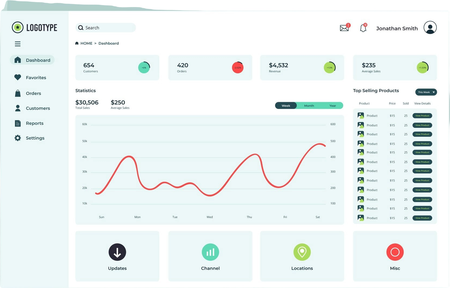Click the Orders -2.02% red ring

tap(238, 68)
